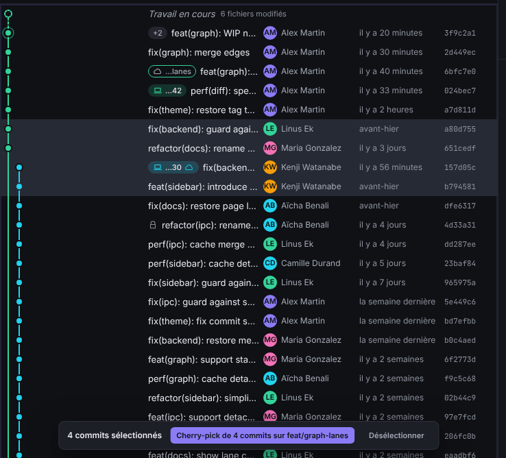The height and width of the screenshot is (458, 506).
Task: Select commit feat(graph): support sta...
Action: pyautogui.click(x=248, y=359)
